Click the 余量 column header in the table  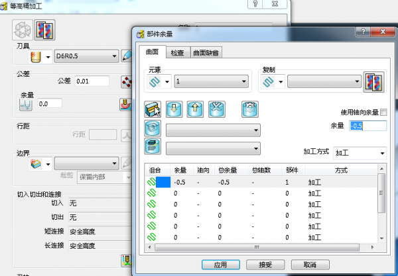[x=180, y=170]
